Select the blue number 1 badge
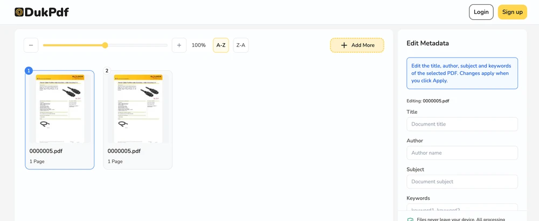Viewport: 539px width, 221px height. tap(29, 71)
